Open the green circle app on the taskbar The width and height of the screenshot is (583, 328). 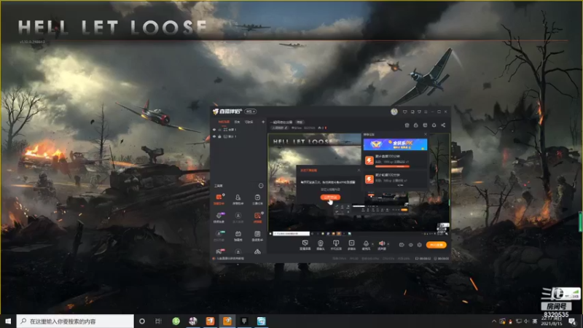(176, 321)
